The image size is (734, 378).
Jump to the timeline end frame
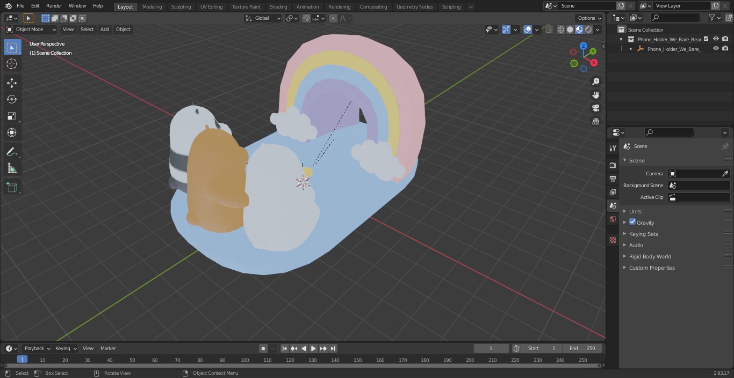pyautogui.click(x=333, y=349)
